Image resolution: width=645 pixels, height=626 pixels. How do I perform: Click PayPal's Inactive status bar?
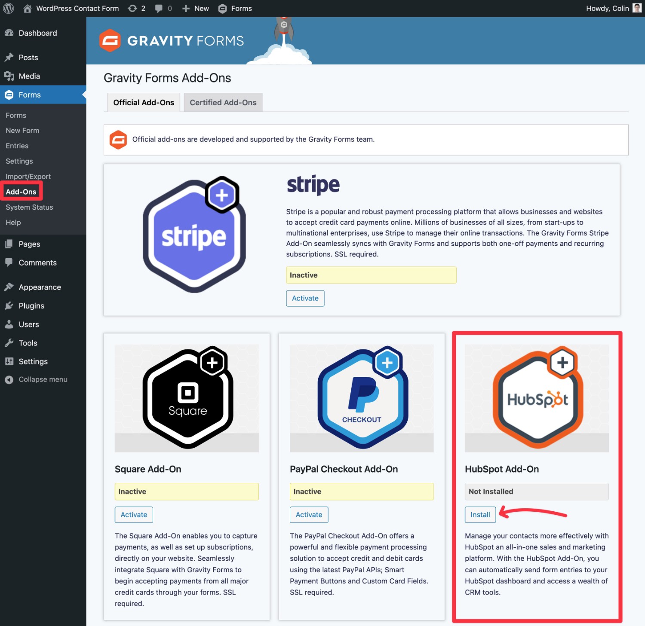click(x=362, y=492)
